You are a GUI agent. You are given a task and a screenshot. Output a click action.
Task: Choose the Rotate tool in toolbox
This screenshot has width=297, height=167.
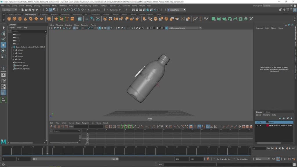[x=3, y=51]
